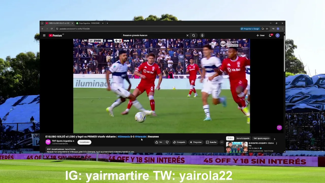Screen dimensions: 325x183
Task: Click the #Huracán hashtag in the title
Action: pyautogui.click(x=140, y=137)
